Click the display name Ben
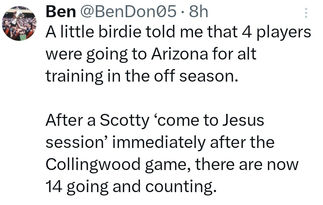 click(61, 12)
